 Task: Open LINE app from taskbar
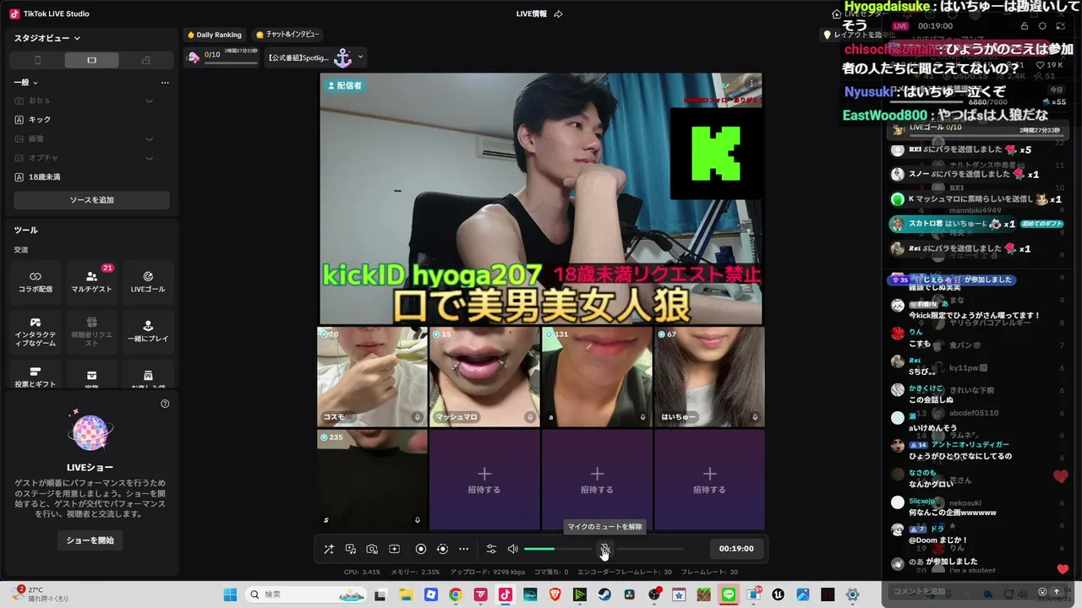click(x=729, y=594)
